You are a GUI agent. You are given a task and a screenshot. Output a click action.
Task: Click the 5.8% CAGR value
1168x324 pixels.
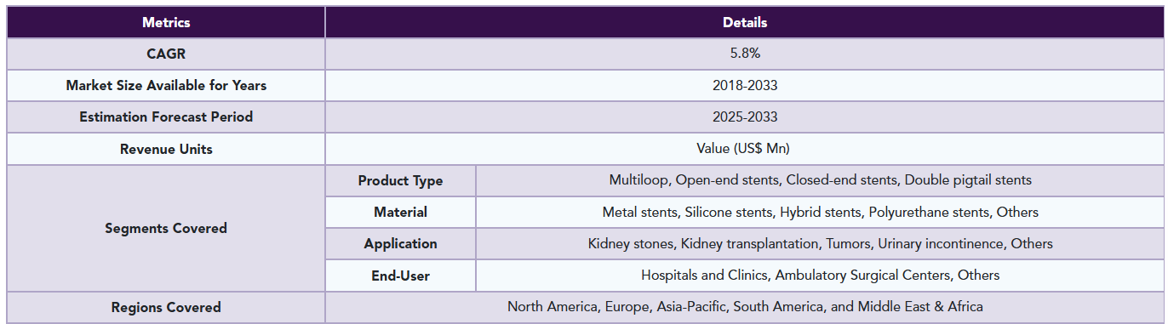[745, 54]
